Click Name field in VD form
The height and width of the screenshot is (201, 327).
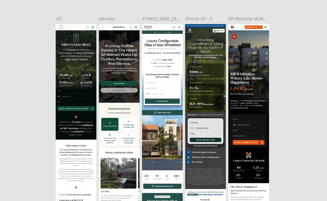coord(76,91)
